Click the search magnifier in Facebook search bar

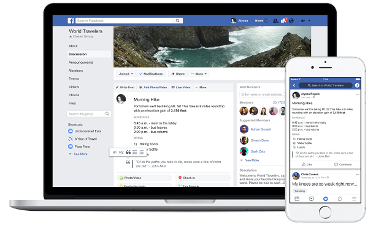click(178, 21)
